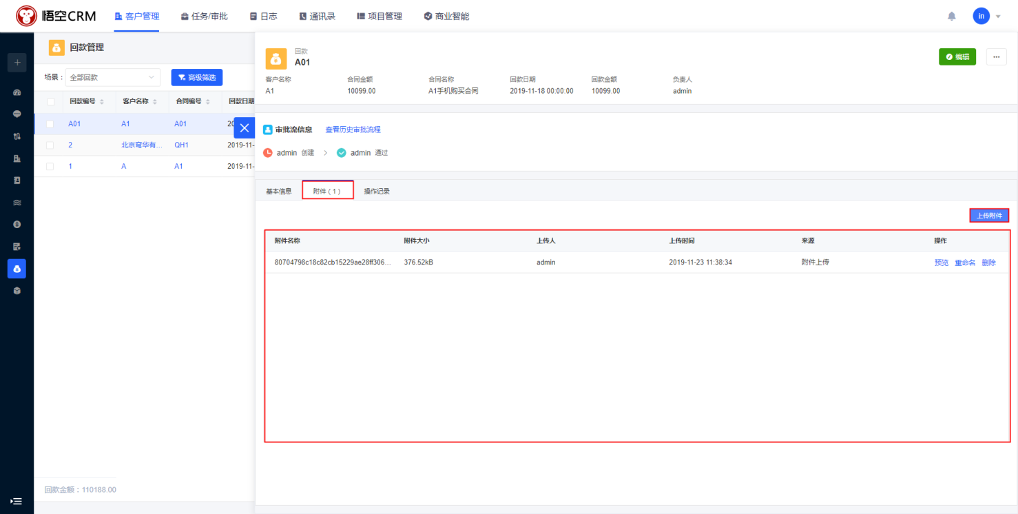This screenshot has height=514, width=1018.
Task: Click the sidebar plus quick-add button
Action: pyautogui.click(x=17, y=63)
